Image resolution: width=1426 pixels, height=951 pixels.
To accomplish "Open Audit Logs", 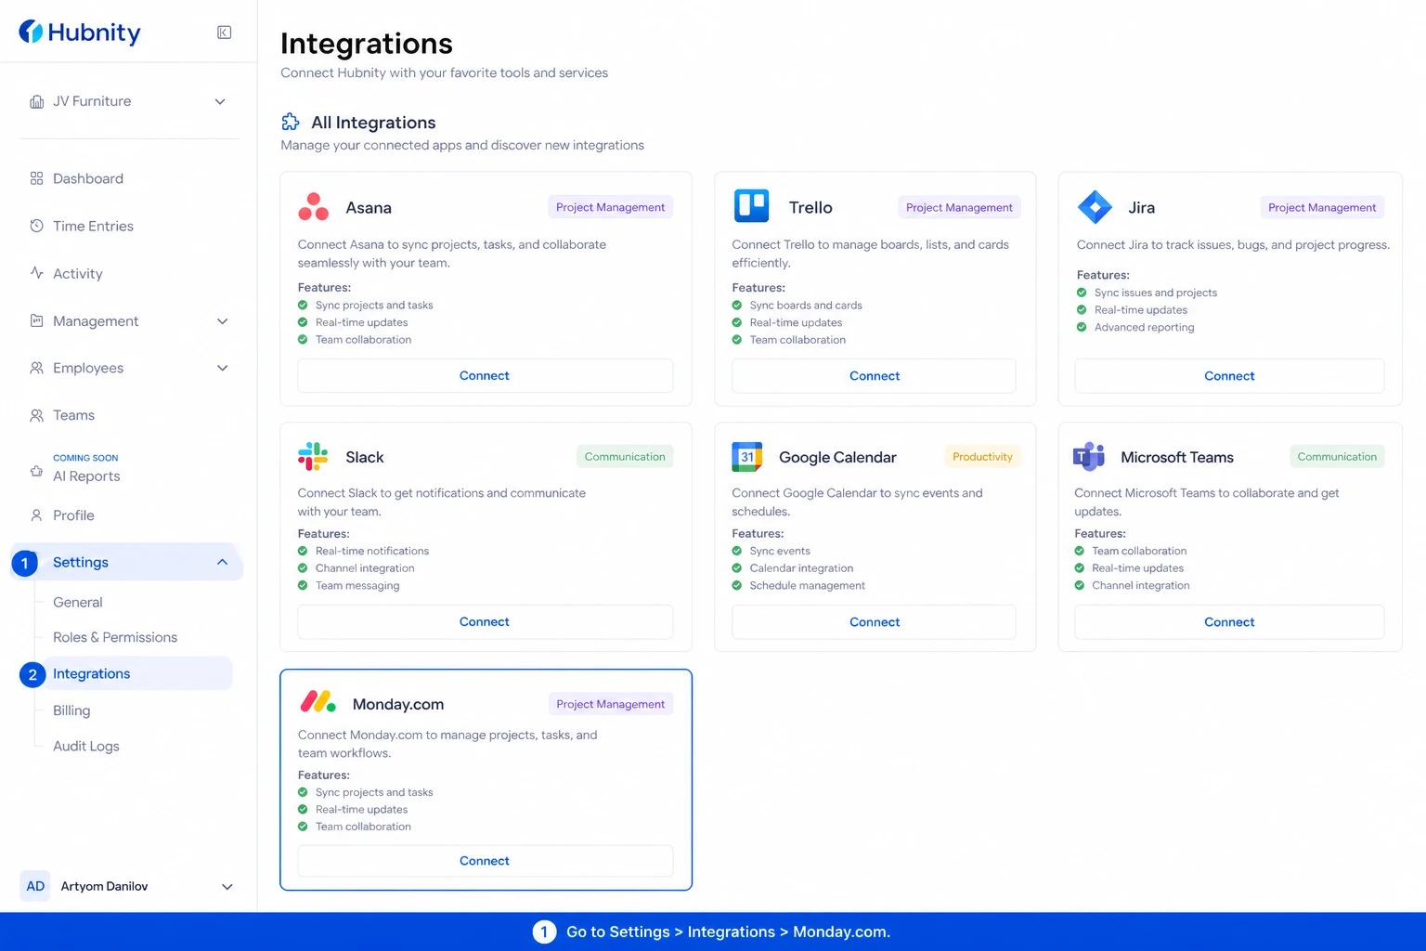I will click(86, 746).
